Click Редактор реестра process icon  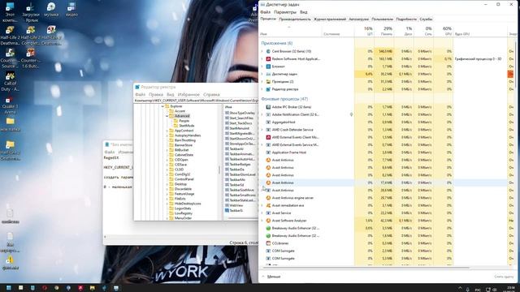(x=268, y=89)
